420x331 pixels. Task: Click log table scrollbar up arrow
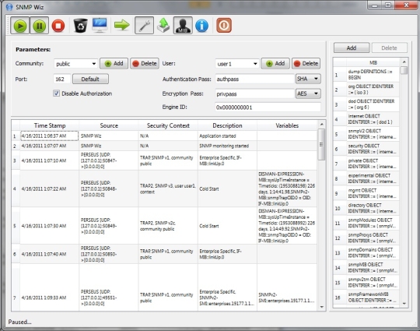pyautogui.click(x=322, y=124)
